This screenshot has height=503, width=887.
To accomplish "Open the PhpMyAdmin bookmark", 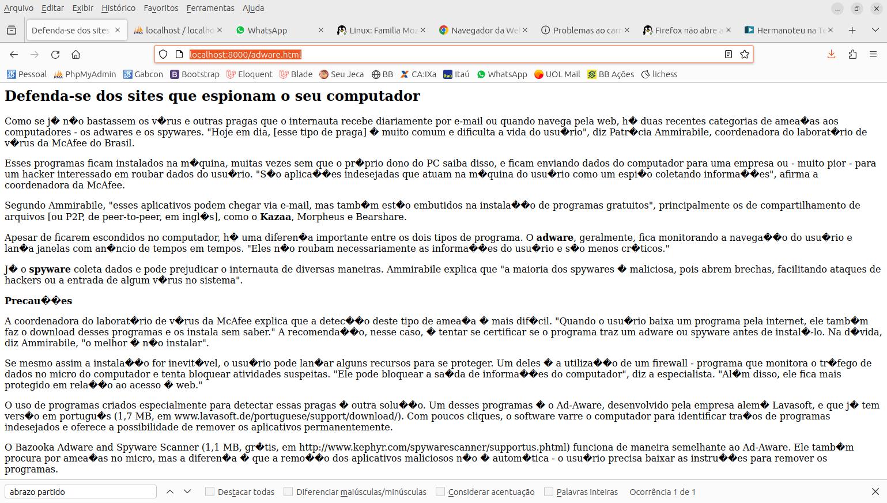I will point(85,74).
